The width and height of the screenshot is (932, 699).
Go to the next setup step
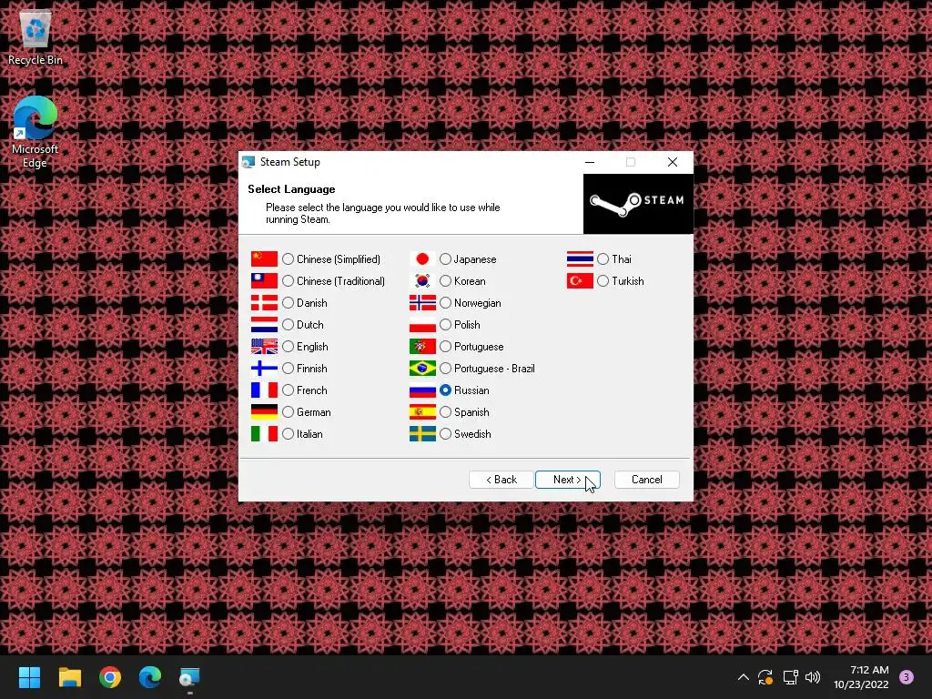click(x=568, y=480)
